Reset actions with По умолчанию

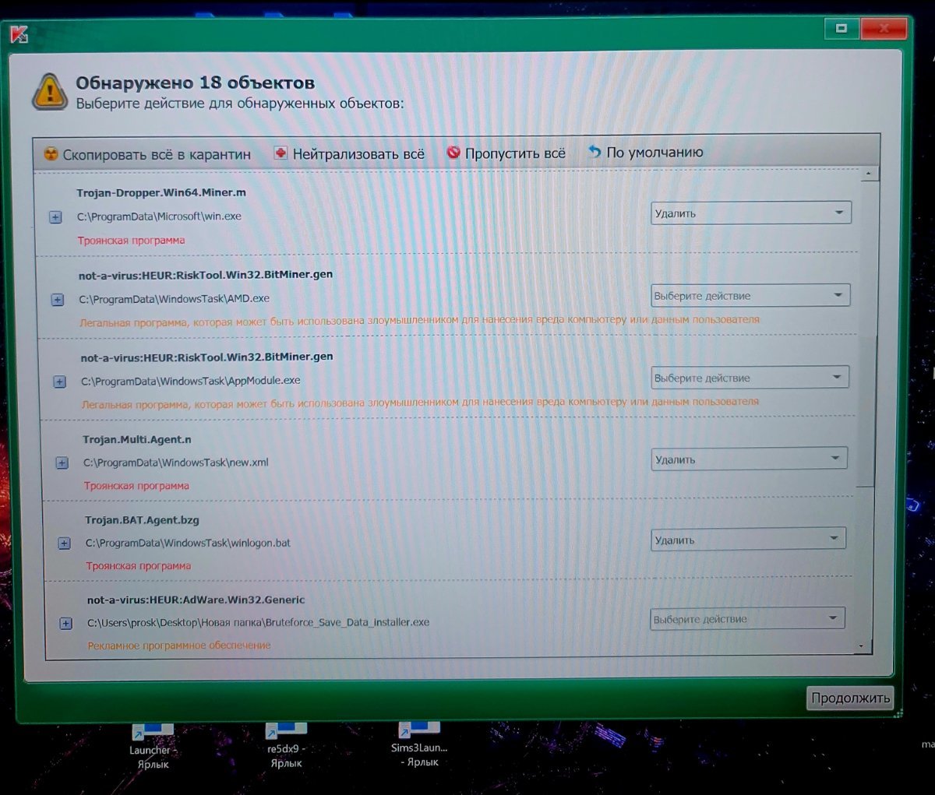coord(645,152)
